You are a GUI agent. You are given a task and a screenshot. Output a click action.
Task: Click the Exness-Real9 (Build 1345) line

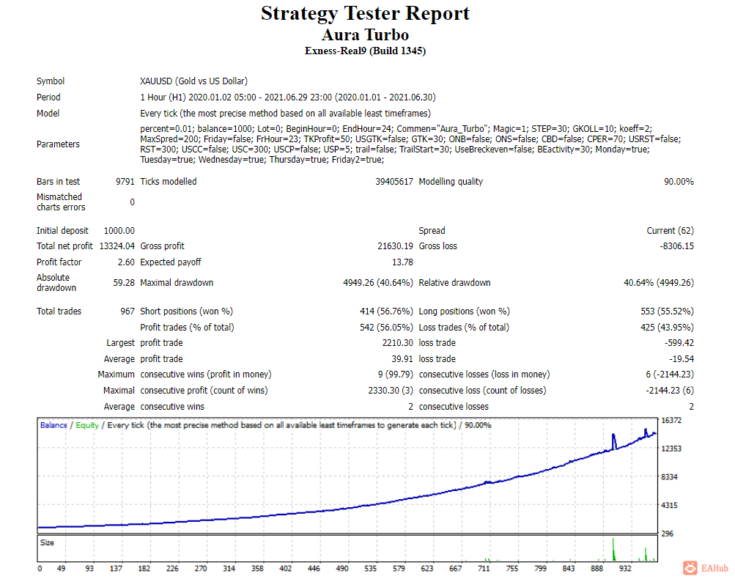365,51
